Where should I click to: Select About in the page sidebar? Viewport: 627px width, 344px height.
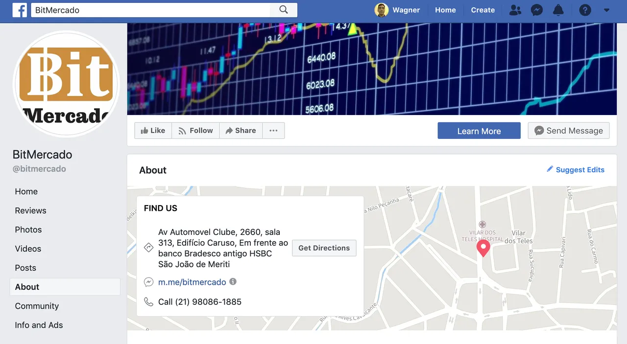(x=65, y=287)
